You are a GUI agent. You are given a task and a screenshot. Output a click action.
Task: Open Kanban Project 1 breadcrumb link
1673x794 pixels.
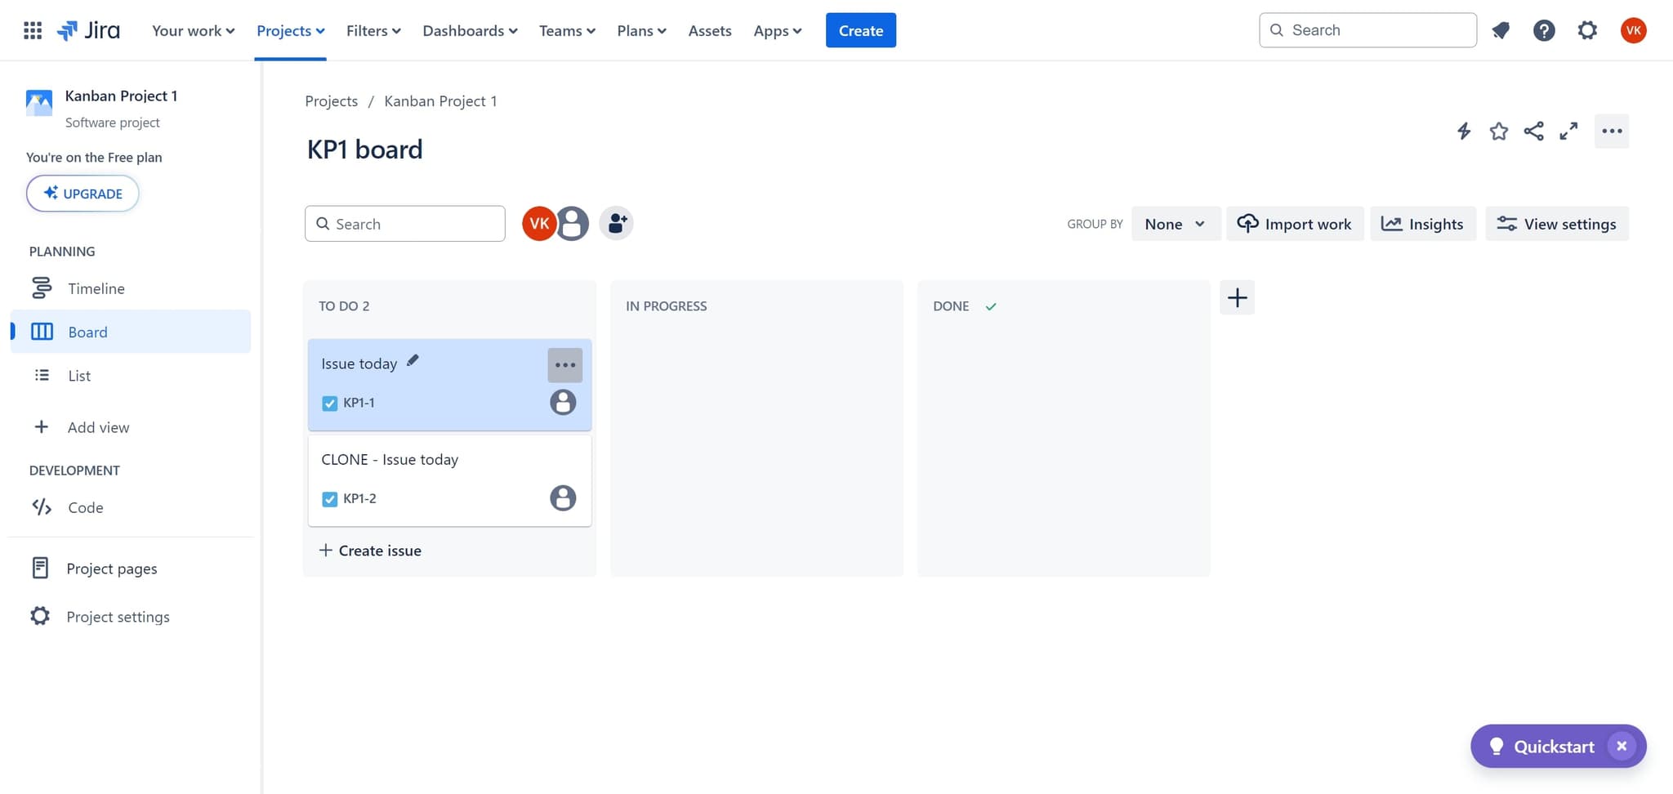pyautogui.click(x=440, y=100)
